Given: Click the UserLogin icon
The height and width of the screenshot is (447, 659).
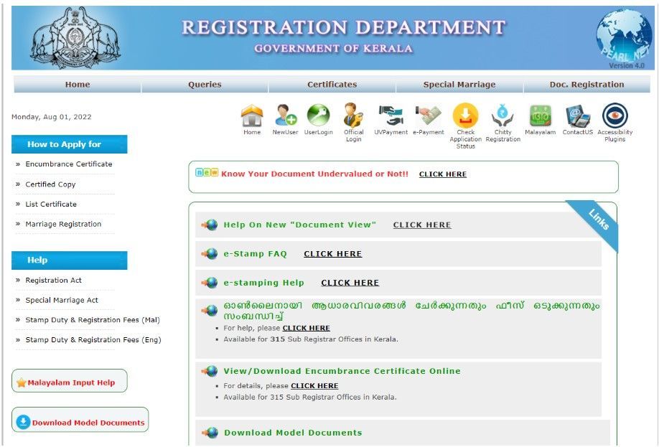Looking at the screenshot, I should pyautogui.click(x=320, y=115).
